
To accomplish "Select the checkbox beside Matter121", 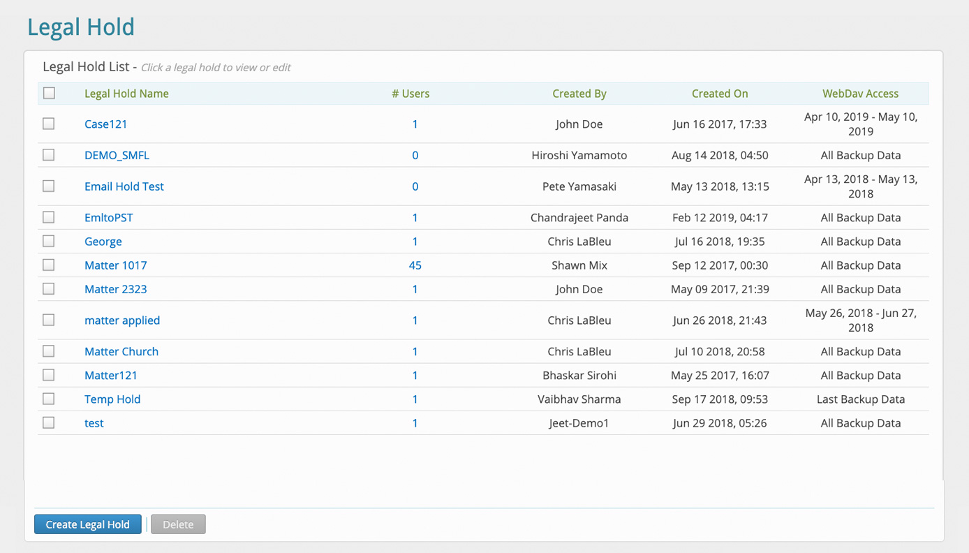I will pyautogui.click(x=49, y=374).
